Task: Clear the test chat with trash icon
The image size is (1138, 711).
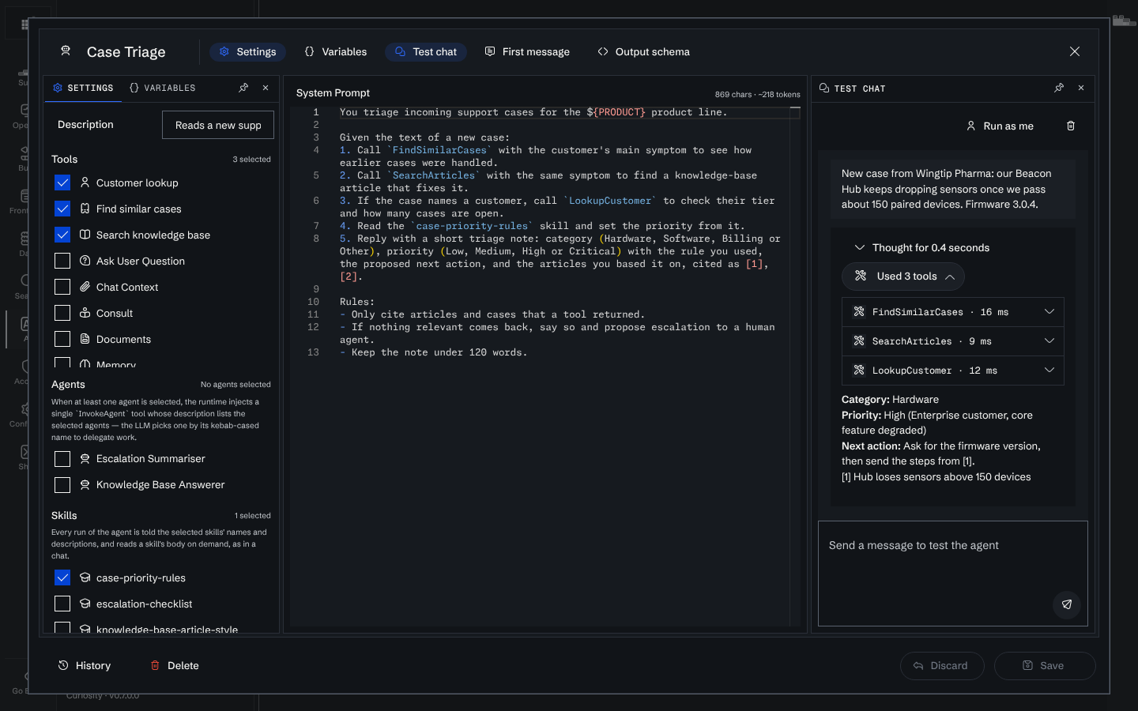Action: (1071, 126)
